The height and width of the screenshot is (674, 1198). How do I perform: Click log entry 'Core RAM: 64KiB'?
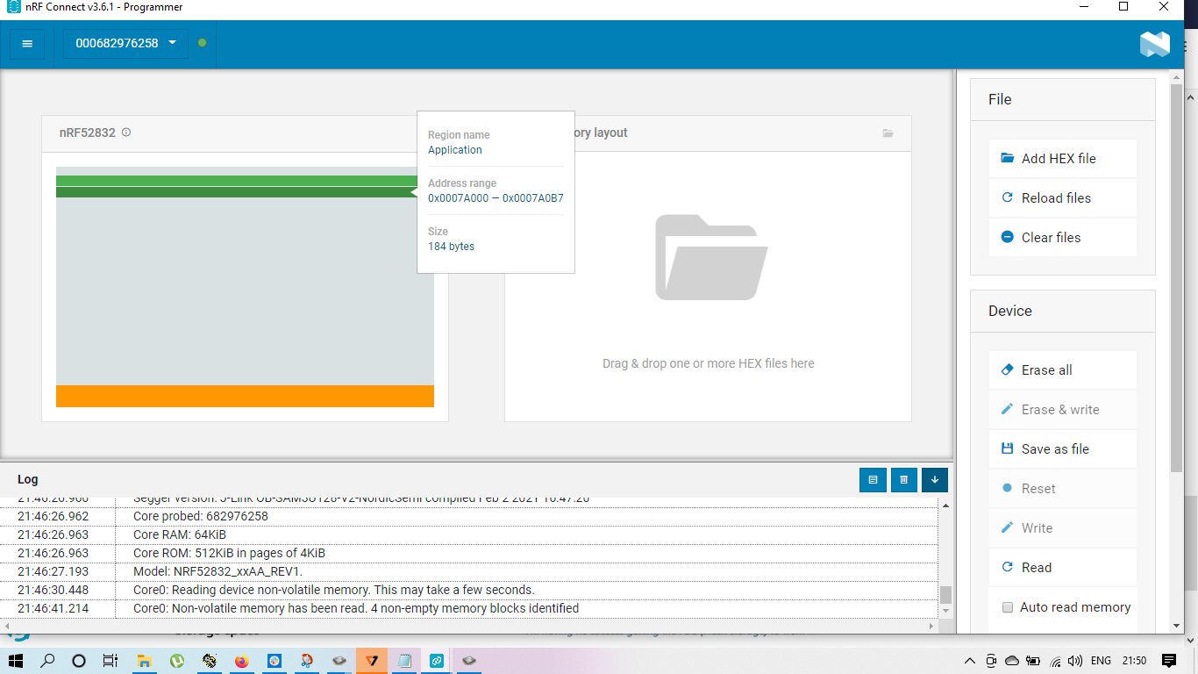tap(180, 534)
